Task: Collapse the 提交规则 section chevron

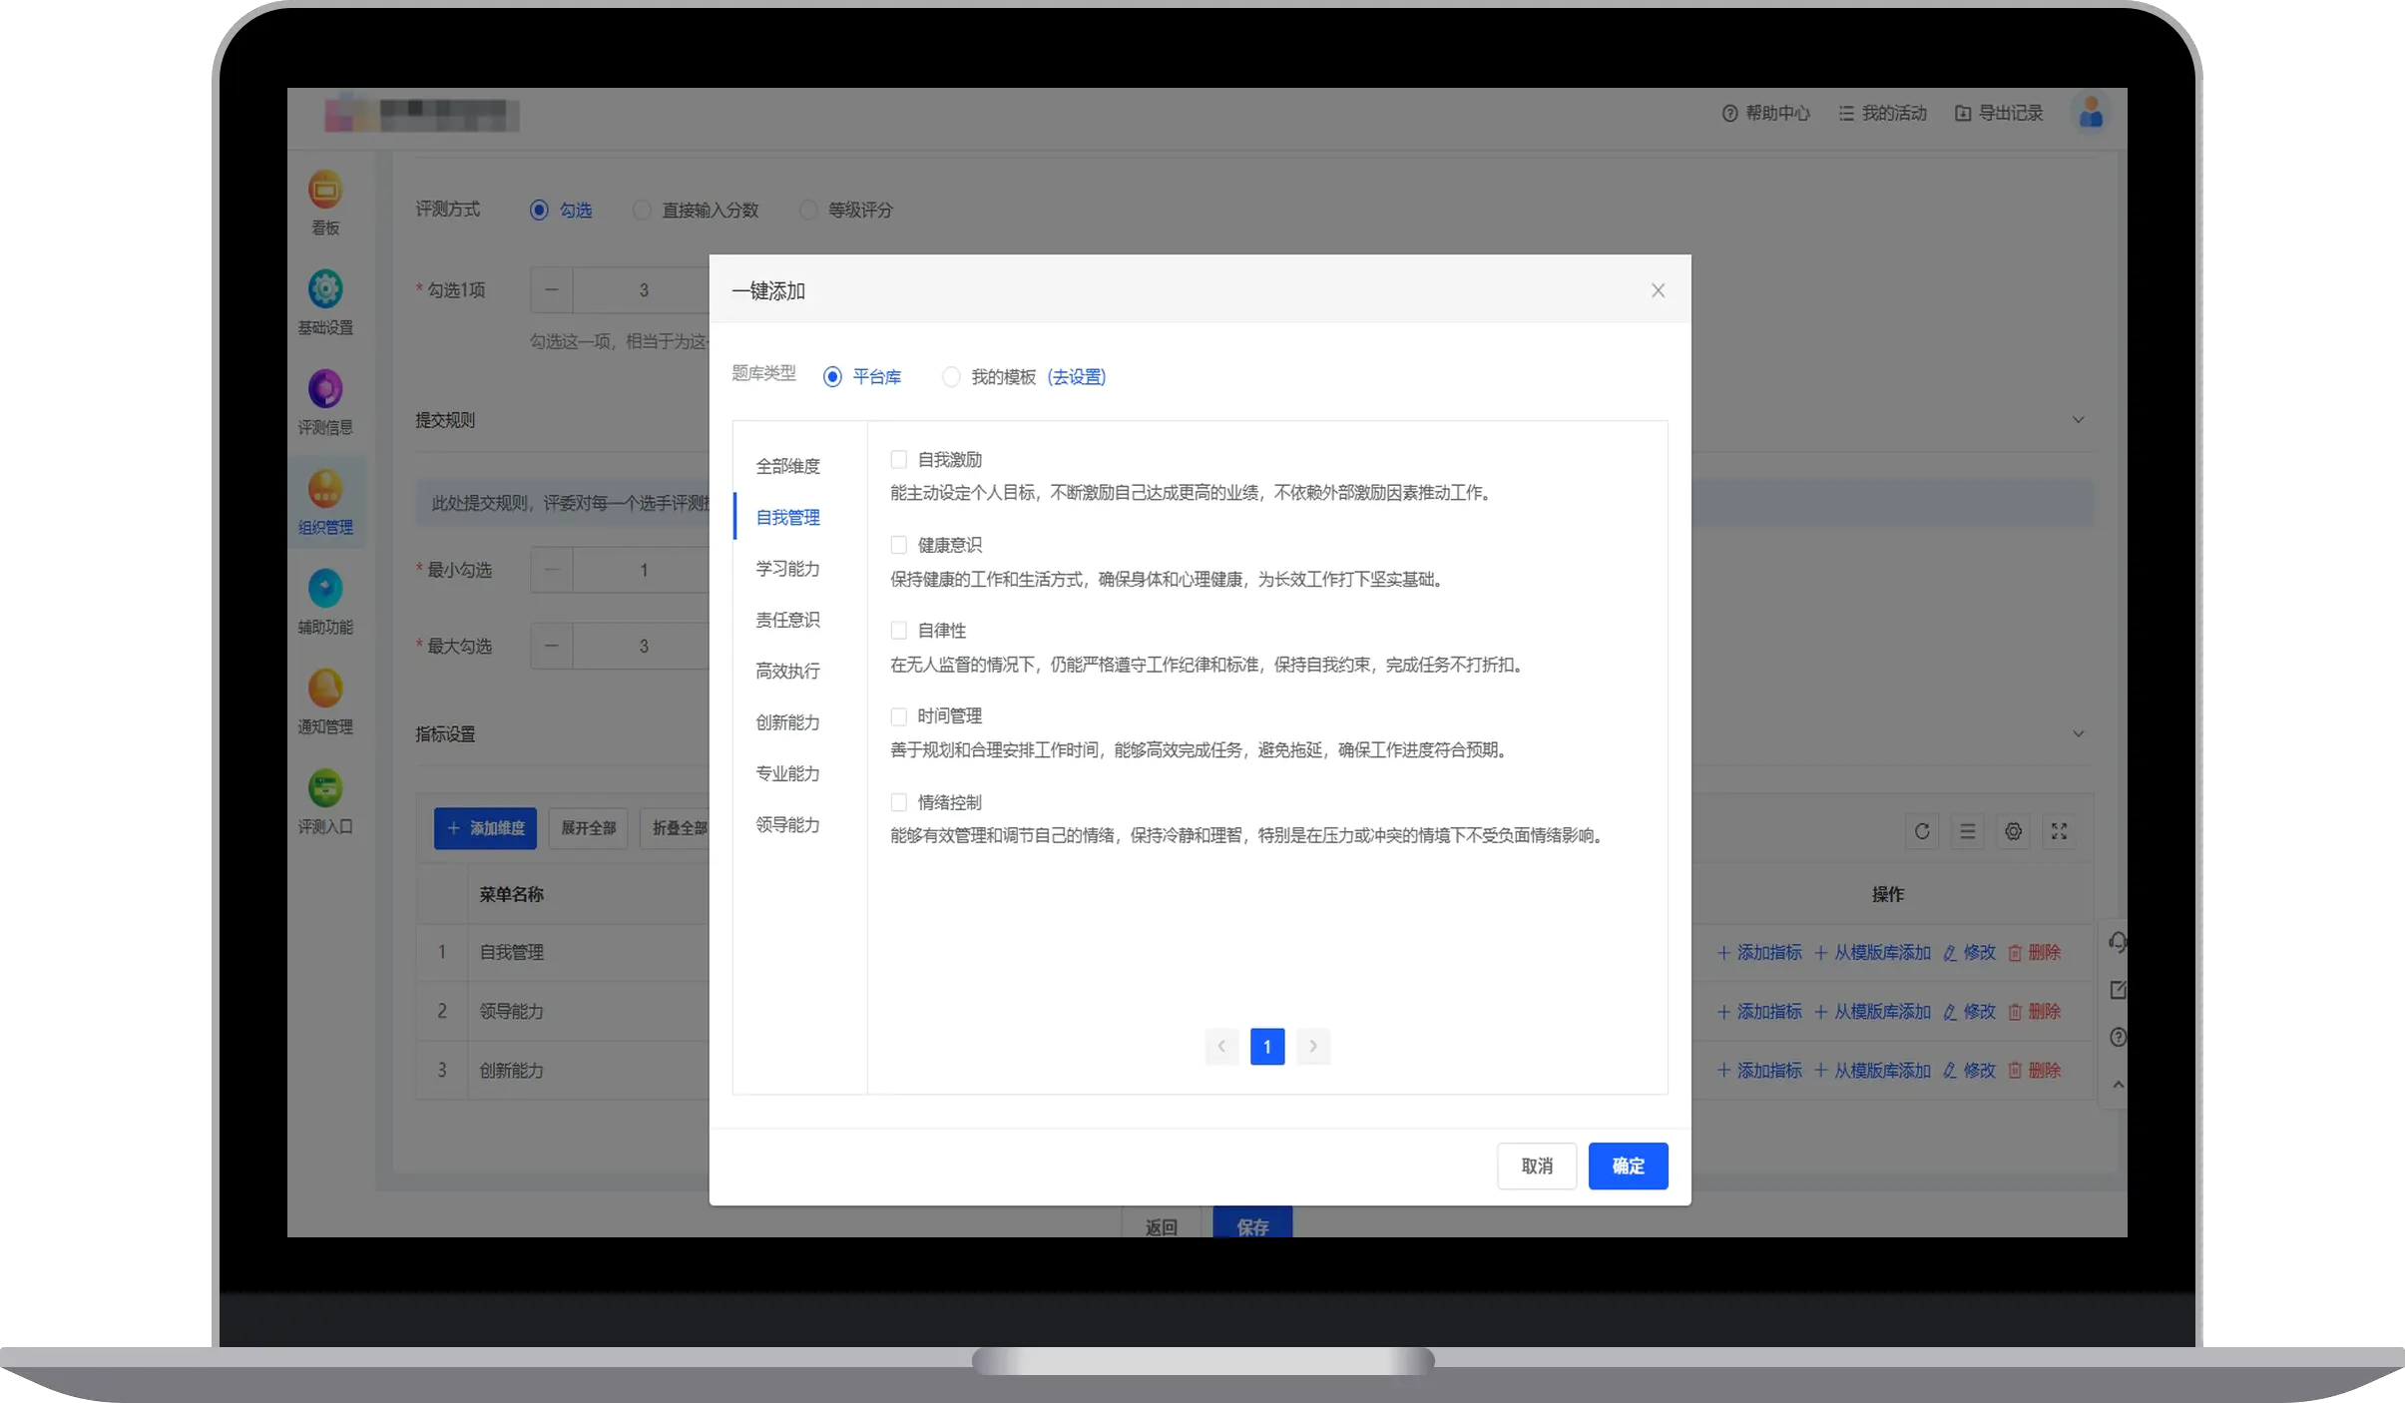Action: coord(2078,420)
